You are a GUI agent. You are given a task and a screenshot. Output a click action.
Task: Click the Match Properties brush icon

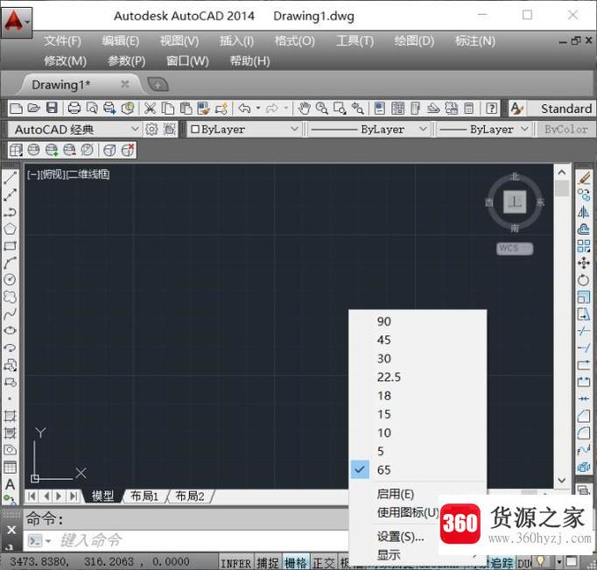pyautogui.click(x=203, y=109)
